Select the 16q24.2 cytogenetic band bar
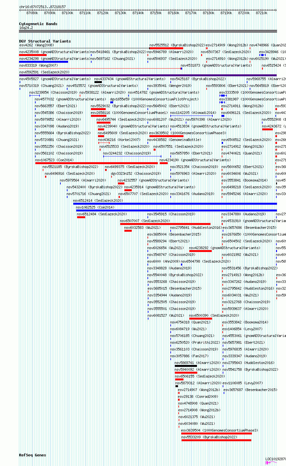Screen dimensions: 286x466 pyautogui.click(x=148, y=31)
